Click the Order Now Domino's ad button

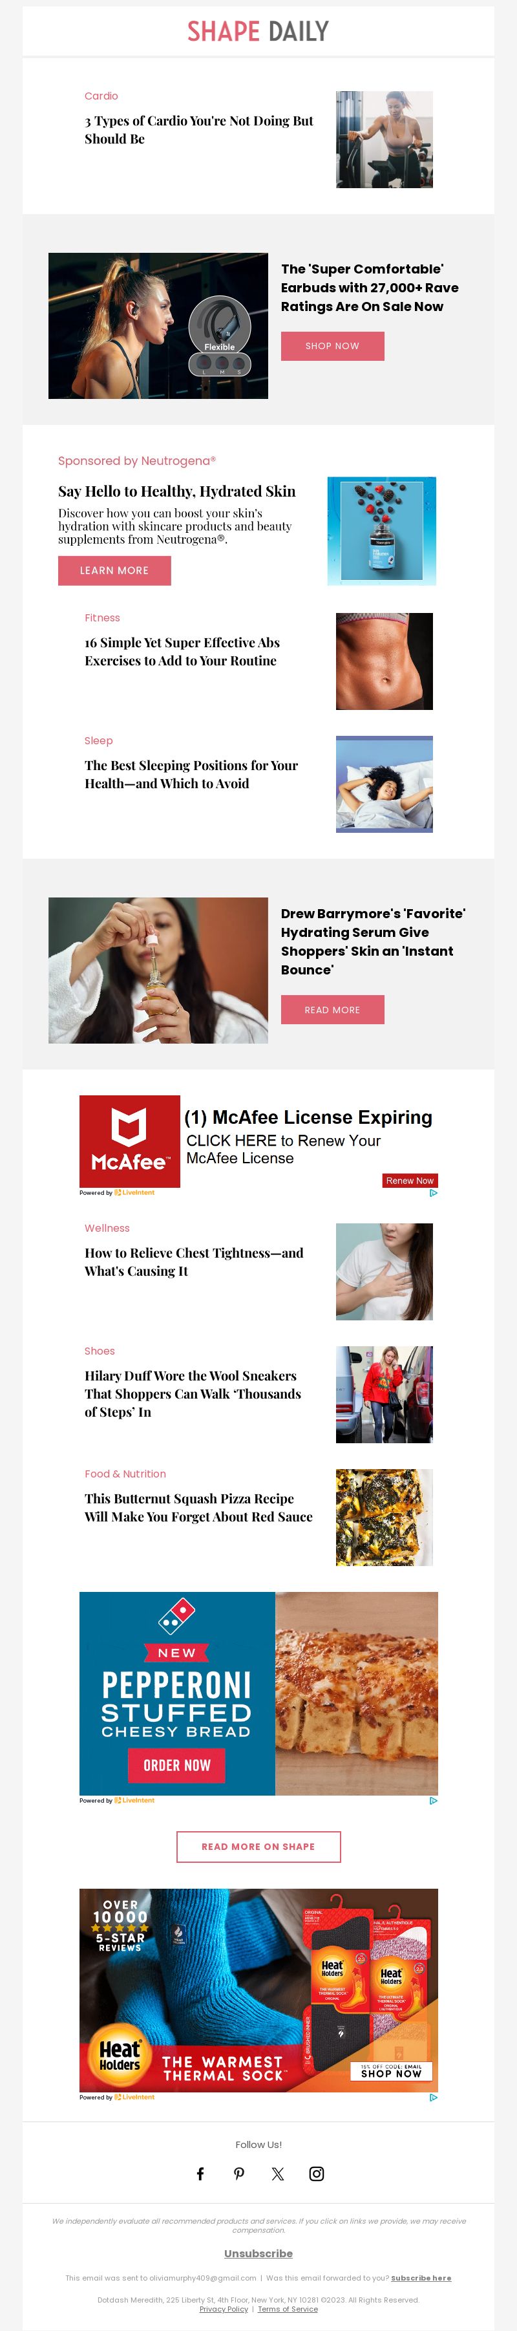click(176, 1765)
